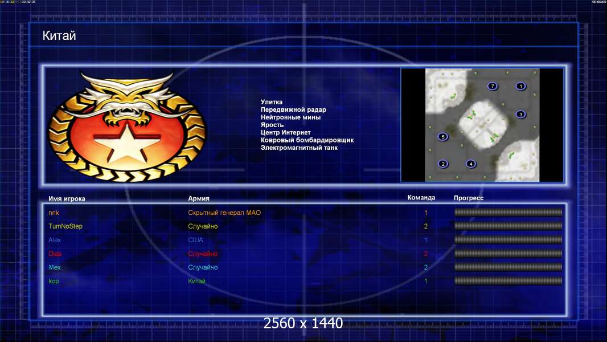
Task: Click nnk's team number 1
Action: coord(426,213)
